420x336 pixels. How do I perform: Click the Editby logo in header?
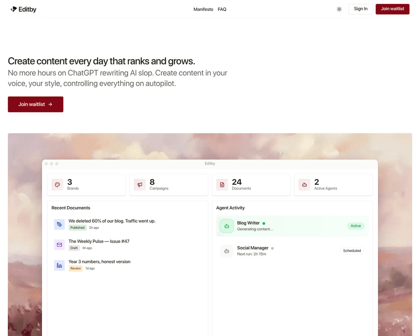tap(23, 9)
